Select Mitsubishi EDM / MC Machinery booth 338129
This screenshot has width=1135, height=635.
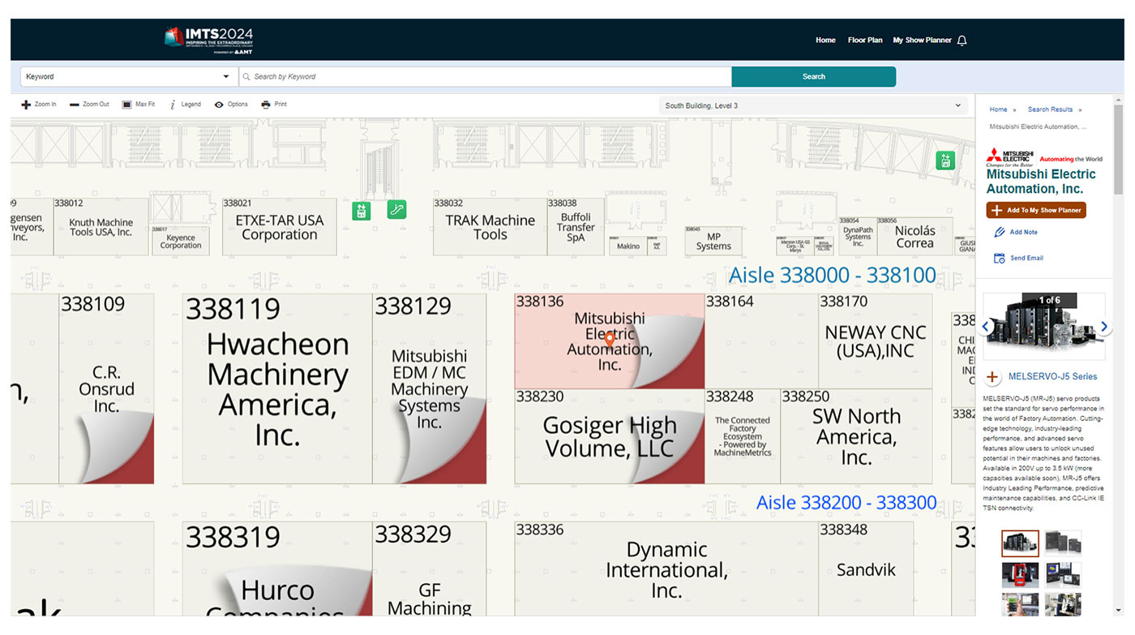(430, 389)
